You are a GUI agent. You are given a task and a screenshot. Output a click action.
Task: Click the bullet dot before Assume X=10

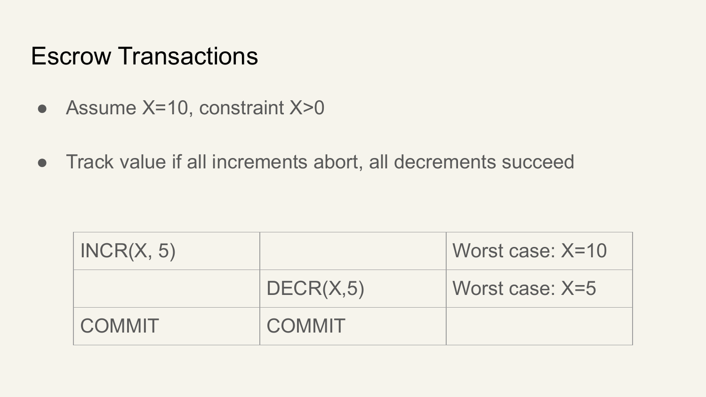click(42, 109)
